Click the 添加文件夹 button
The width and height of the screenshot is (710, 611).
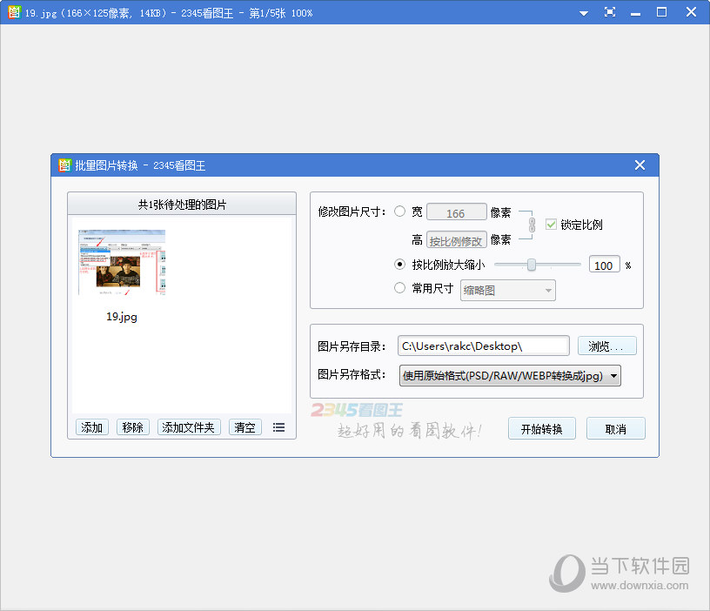click(188, 427)
